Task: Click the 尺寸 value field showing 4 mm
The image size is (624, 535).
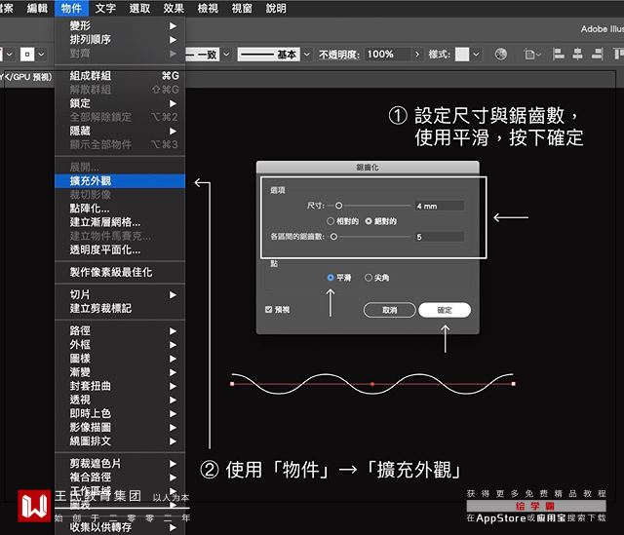Action: [439, 206]
